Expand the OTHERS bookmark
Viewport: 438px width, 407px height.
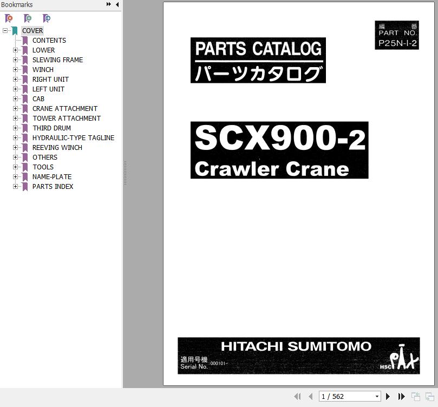tap(15, 157)
